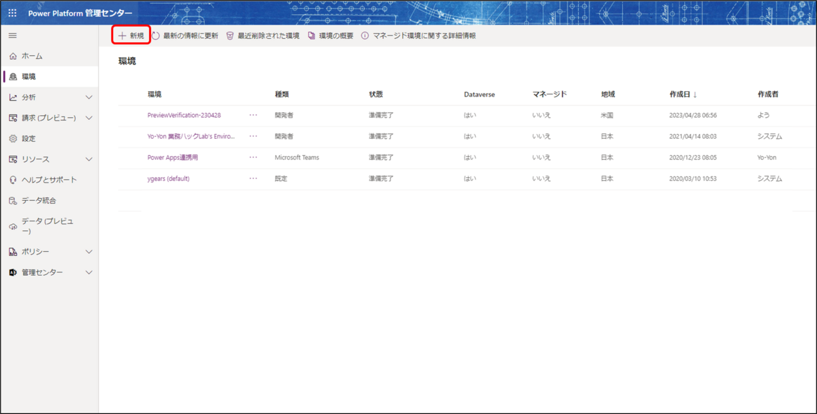Open the app launcher waffle icon
817x414 pixels.
12,13
